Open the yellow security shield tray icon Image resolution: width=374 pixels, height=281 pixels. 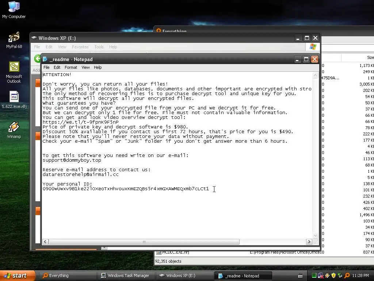pos(333,276)
